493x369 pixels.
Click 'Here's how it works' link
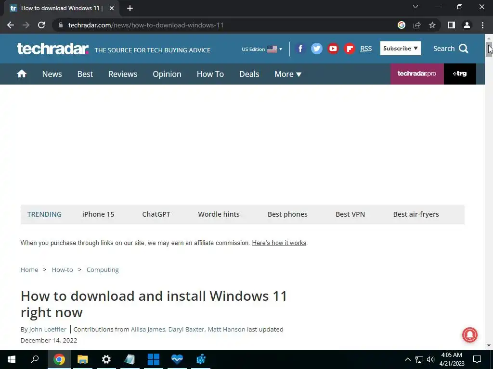pos(279,243)
